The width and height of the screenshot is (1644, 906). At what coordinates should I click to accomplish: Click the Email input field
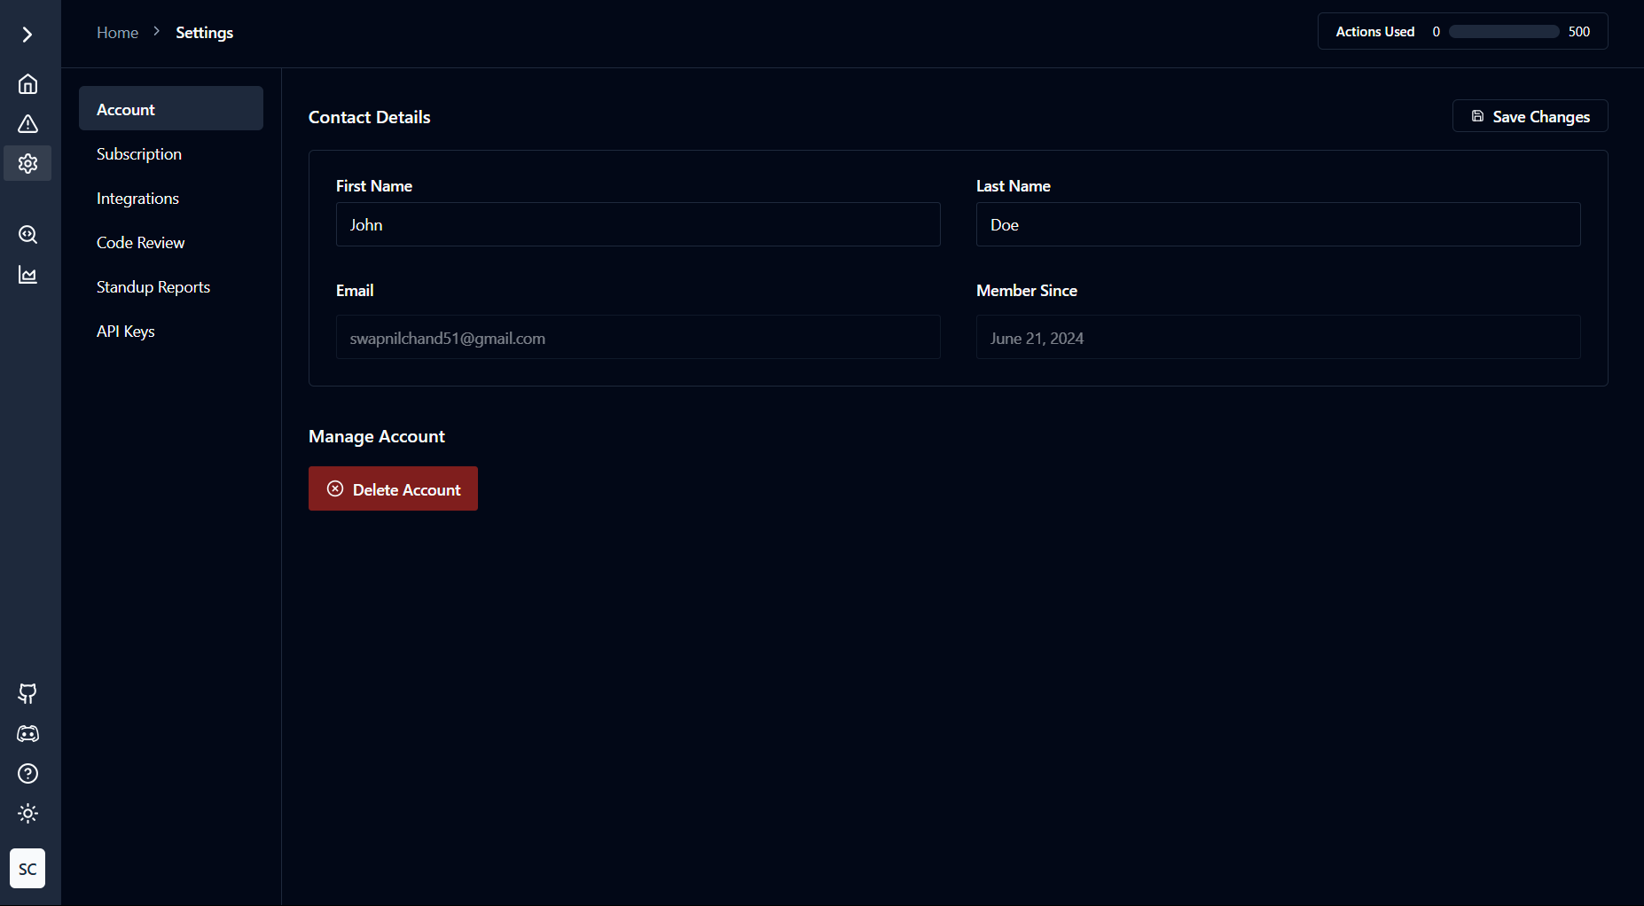click(638, 337)
